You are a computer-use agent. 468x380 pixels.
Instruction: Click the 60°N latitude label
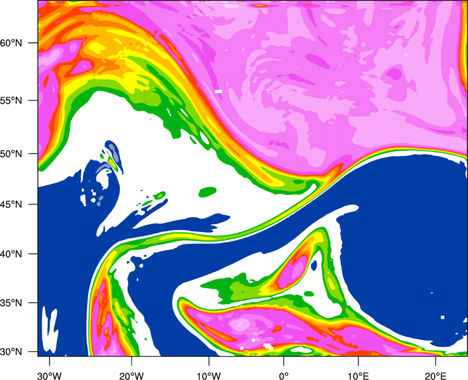[x=11, y=43]
